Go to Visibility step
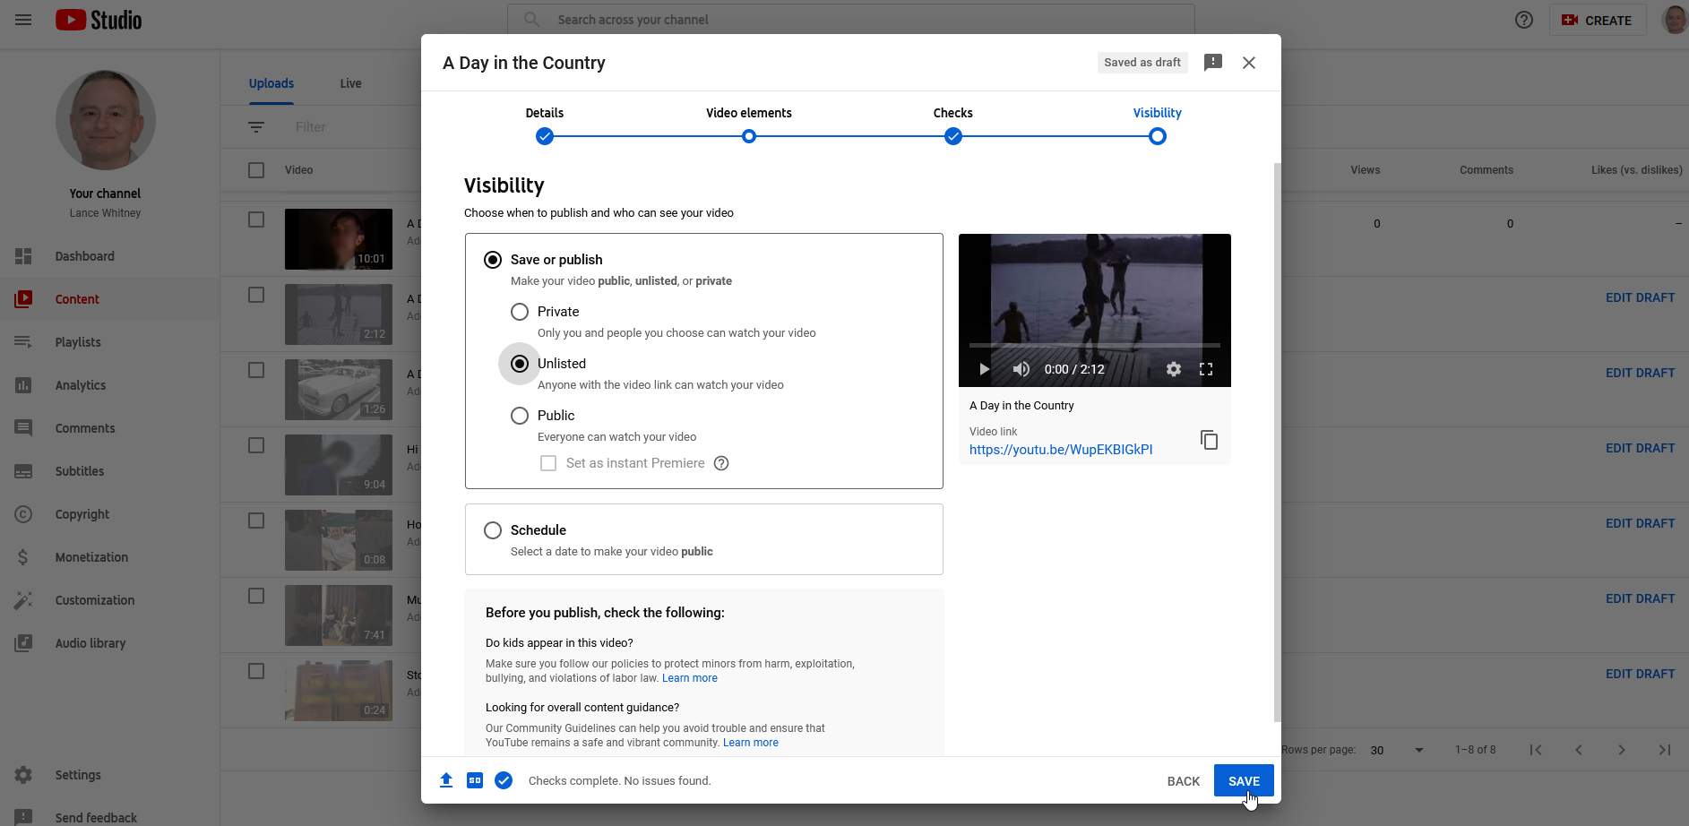Viewport: 1689px width, 826px height. point(1158,125)
